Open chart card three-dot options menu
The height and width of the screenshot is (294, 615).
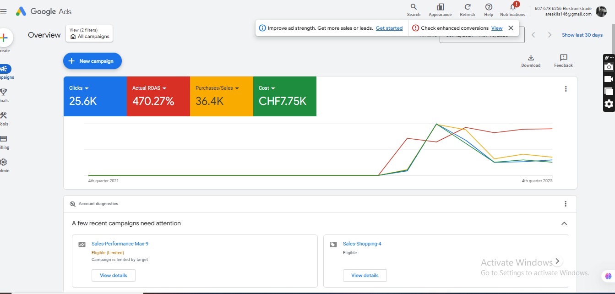(x=566, y=89)
